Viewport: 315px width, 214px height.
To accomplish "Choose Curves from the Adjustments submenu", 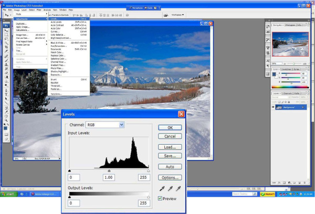I will 56,31.
